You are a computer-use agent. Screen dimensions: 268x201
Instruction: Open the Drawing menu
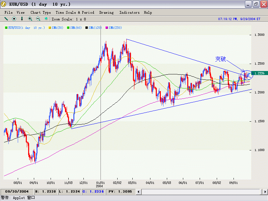(107, 12)
